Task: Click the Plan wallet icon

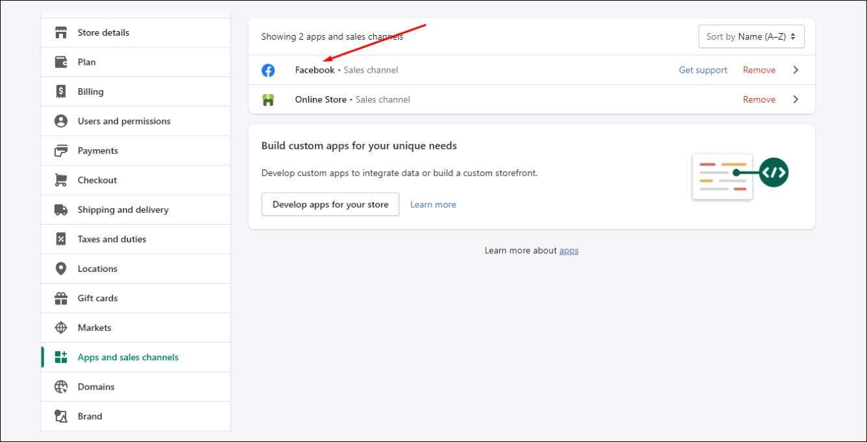Action: (x=61, y=62)
